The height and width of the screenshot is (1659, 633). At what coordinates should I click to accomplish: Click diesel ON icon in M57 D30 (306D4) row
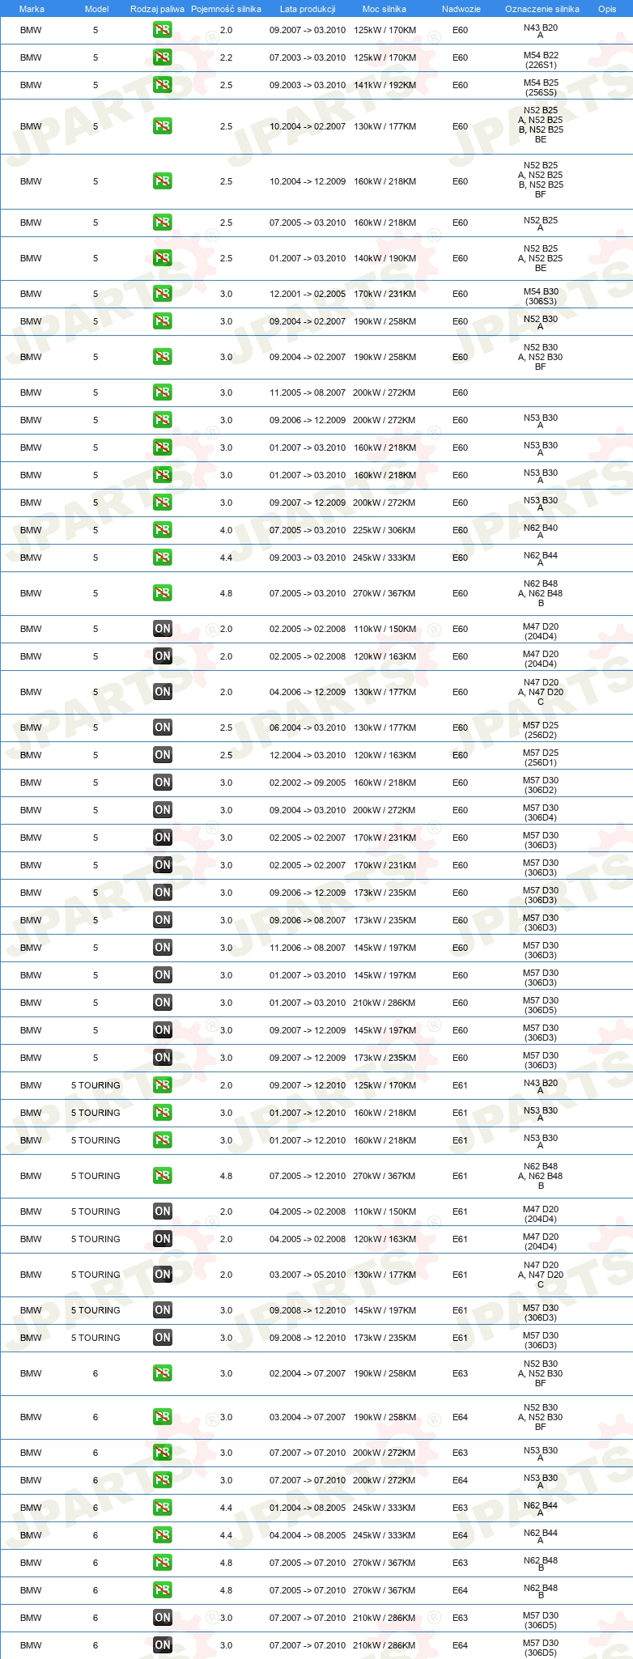tap(163, 811)
